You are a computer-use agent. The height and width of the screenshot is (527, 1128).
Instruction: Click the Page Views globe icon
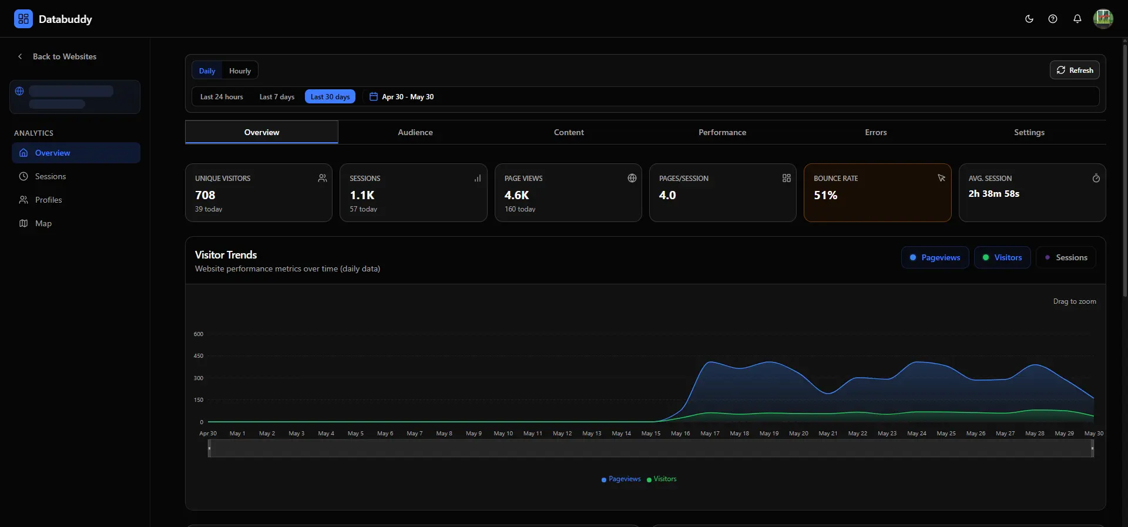[632, 178]
